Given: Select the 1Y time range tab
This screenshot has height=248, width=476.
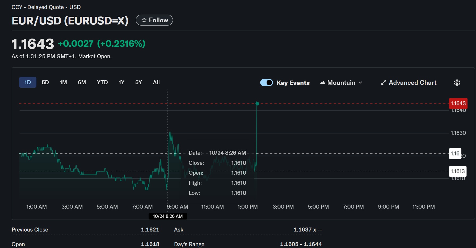Looking at the screenshot, I should point(121,82).
